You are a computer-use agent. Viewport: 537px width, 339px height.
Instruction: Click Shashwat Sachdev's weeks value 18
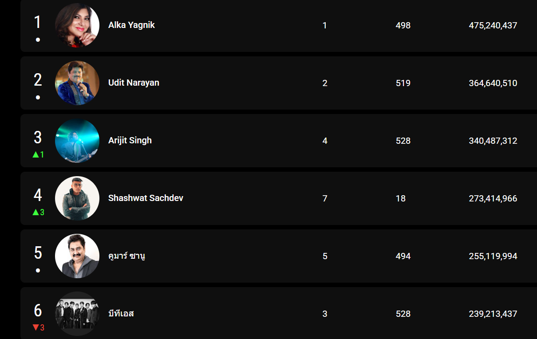[x=401, y=199]
